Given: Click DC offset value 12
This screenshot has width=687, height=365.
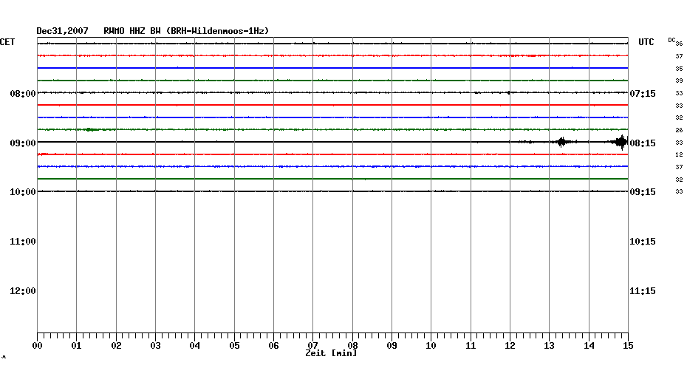Looking at the screenshot, I should tap(679, 154).
